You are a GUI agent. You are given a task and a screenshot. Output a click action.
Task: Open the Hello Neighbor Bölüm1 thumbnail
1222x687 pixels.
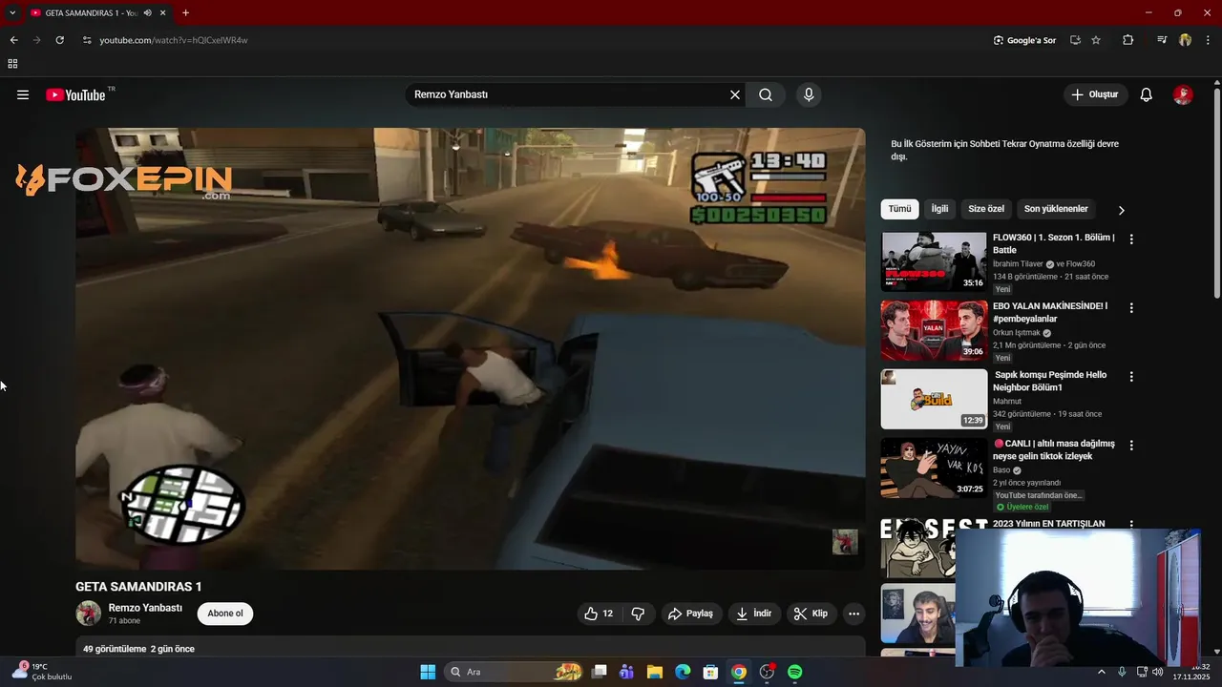934,399
